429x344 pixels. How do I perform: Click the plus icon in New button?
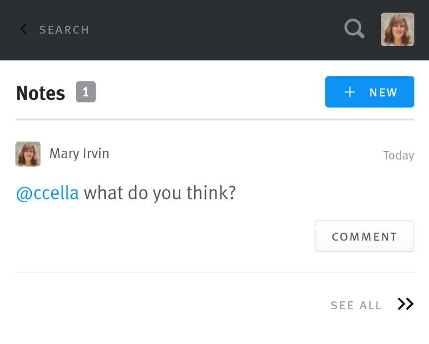[350, 92]
